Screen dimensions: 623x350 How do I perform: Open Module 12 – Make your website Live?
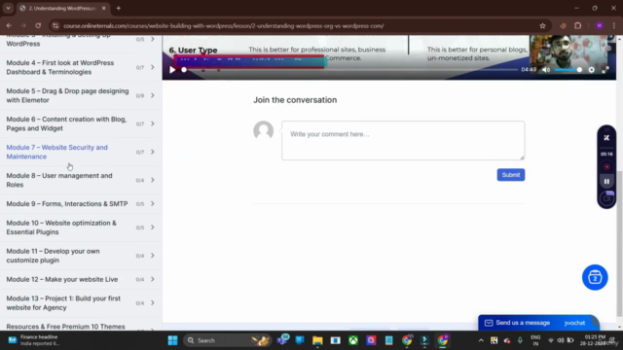point(62,279)
